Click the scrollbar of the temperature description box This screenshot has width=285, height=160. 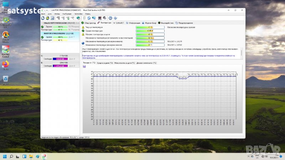pos(241,53)
